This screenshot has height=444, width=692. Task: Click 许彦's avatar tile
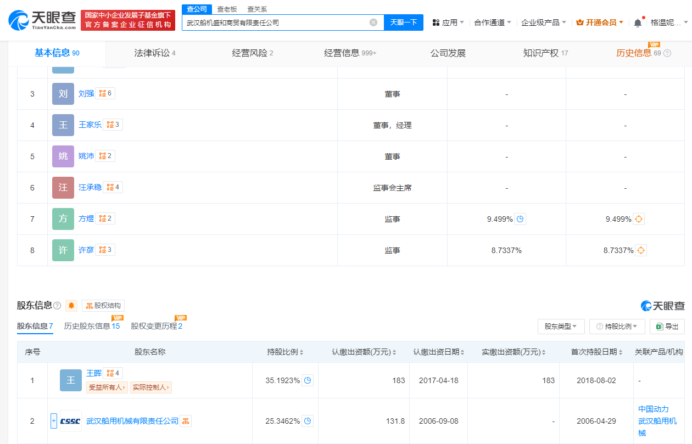pyautogui.click(x=63, y=250)
